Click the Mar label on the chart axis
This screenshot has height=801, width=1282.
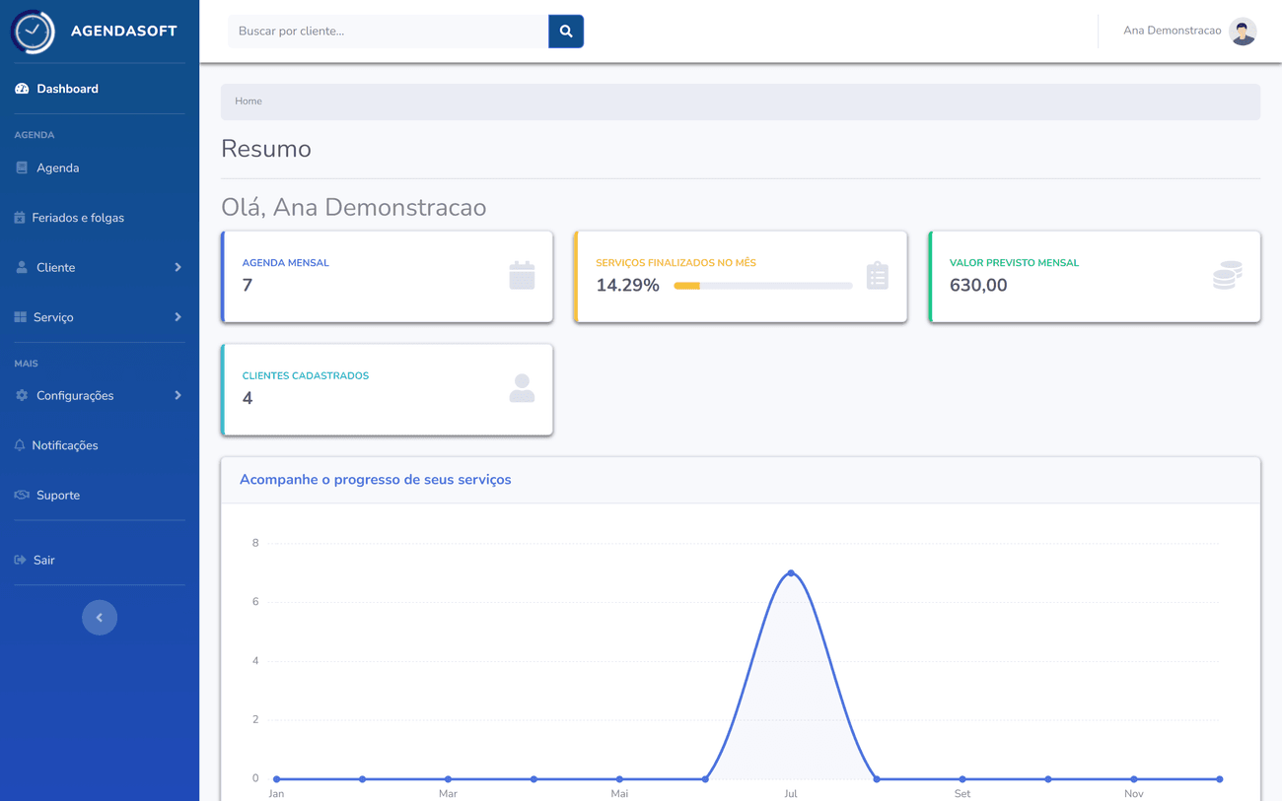pos(448,794)
